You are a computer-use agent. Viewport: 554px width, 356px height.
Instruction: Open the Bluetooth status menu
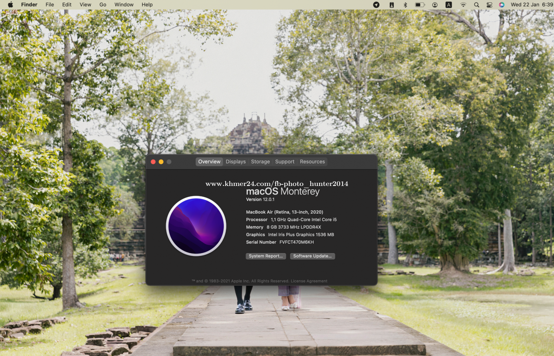[x=405, y=5]
